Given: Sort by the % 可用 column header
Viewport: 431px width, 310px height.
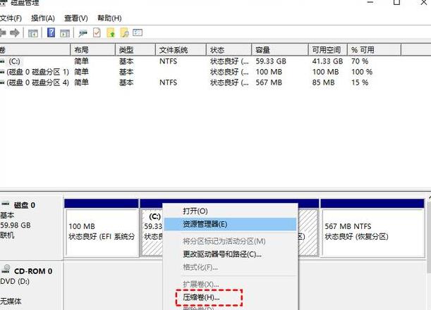Looking at the screenshot, I should [375, 50].
